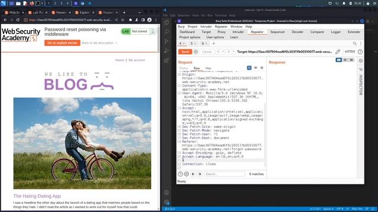This screenshot has width=378, height=212.
Task: Select combined tabbed layout view
Action: pos(351,60)
